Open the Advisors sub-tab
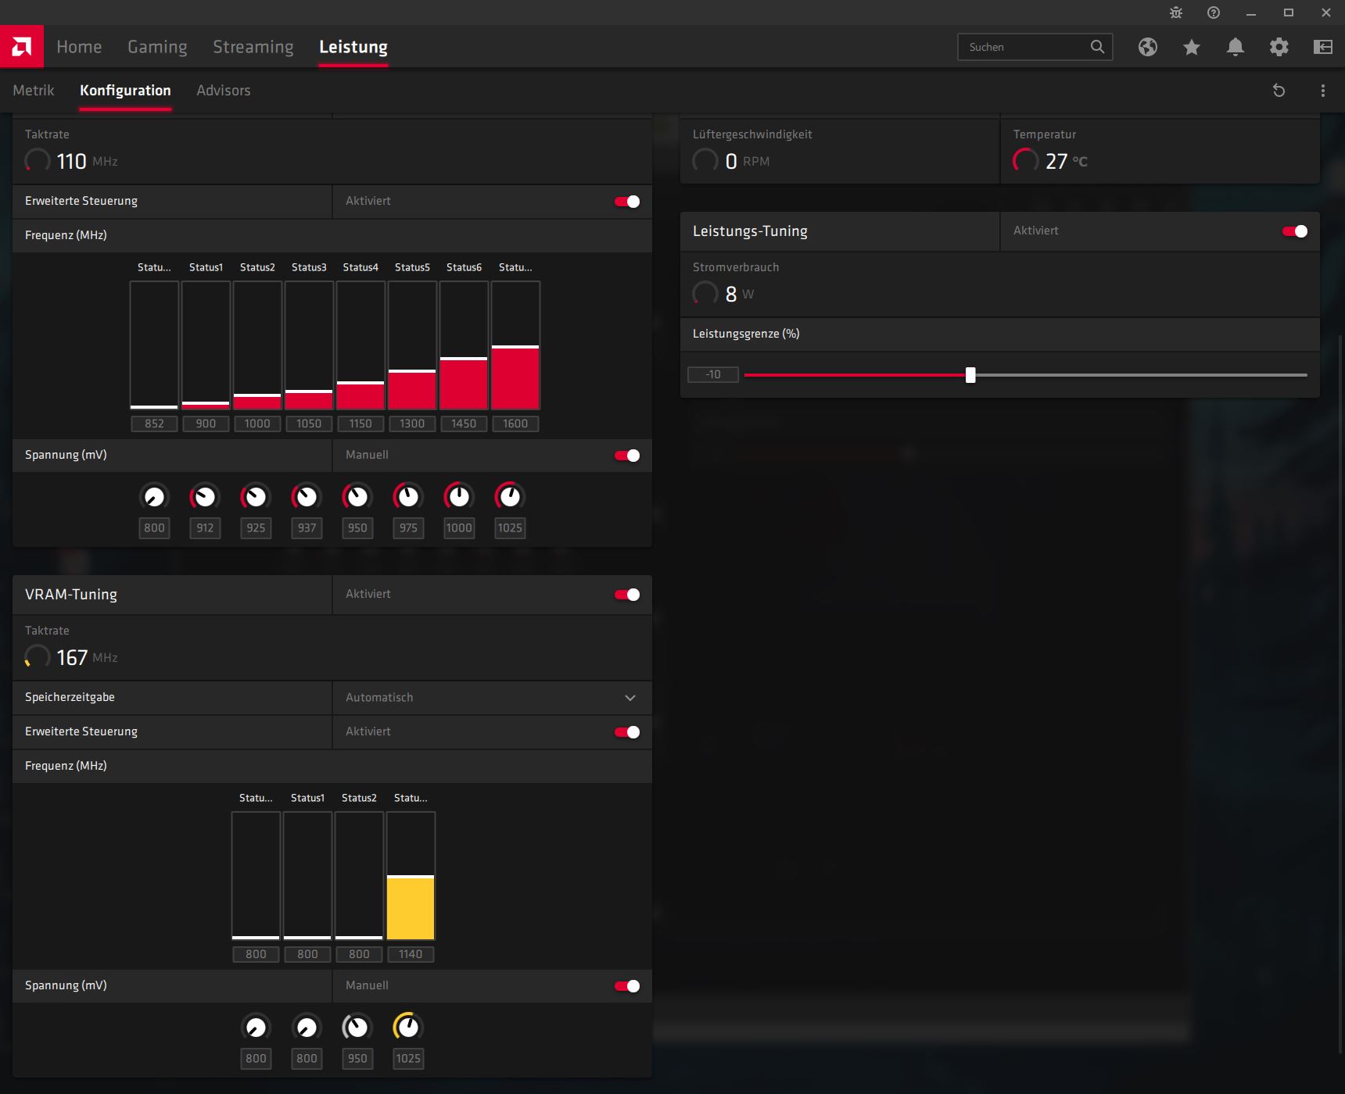This screenshot has height=1094, width=1345. pos(224,91)
